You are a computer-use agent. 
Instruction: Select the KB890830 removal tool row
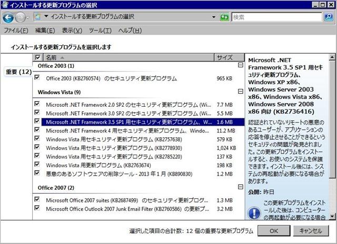[x=139, y=174]
